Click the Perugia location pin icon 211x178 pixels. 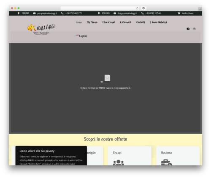point(19,13)
